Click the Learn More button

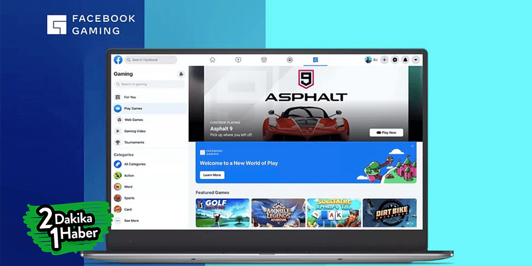212,175
